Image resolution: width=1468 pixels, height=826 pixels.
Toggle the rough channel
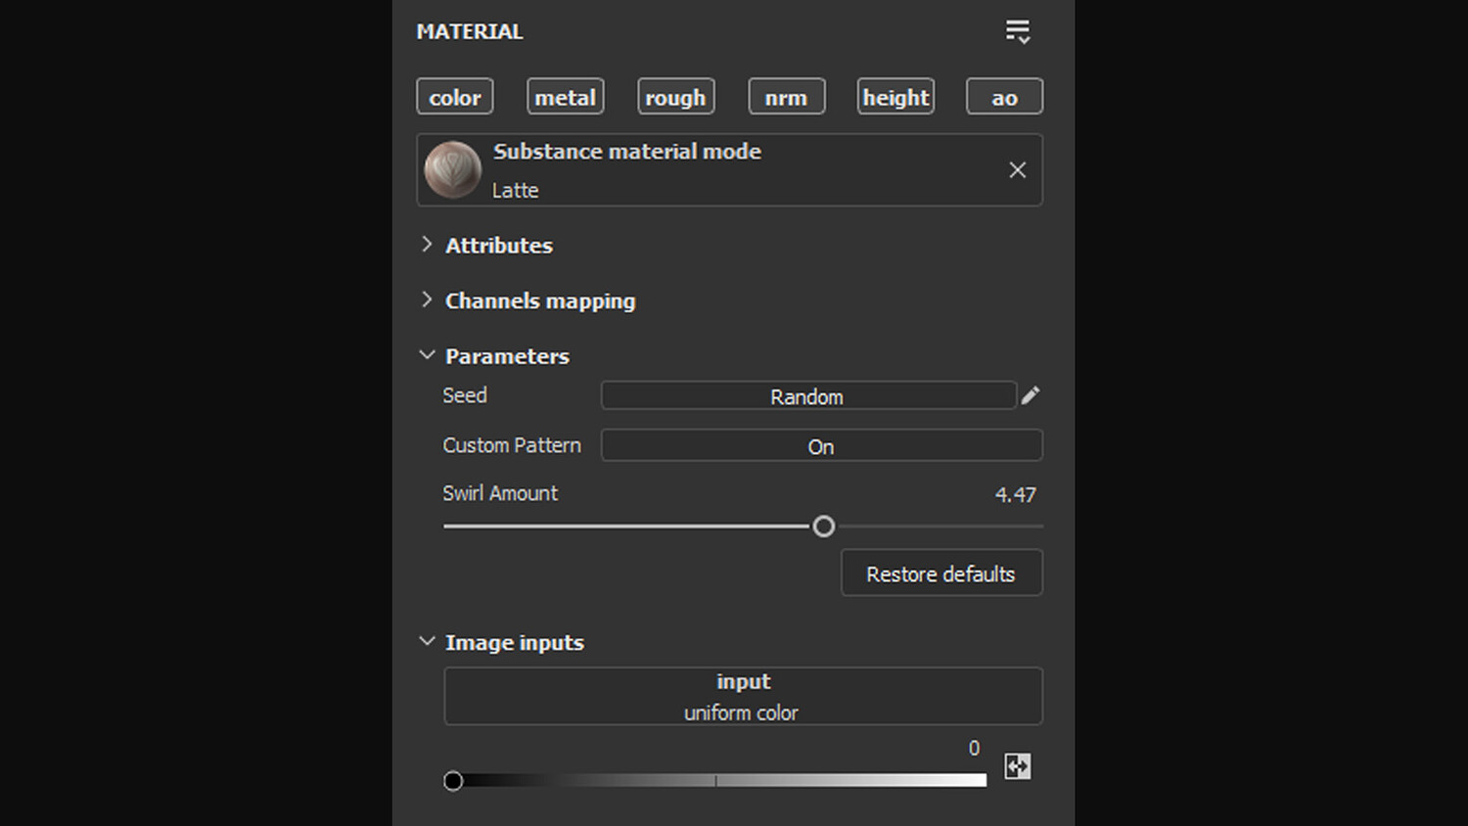675,97
